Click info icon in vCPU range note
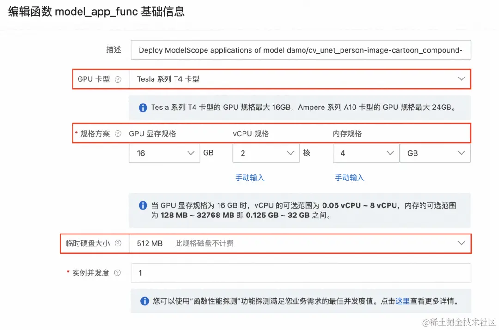The image size is (499, 330). 143,205
